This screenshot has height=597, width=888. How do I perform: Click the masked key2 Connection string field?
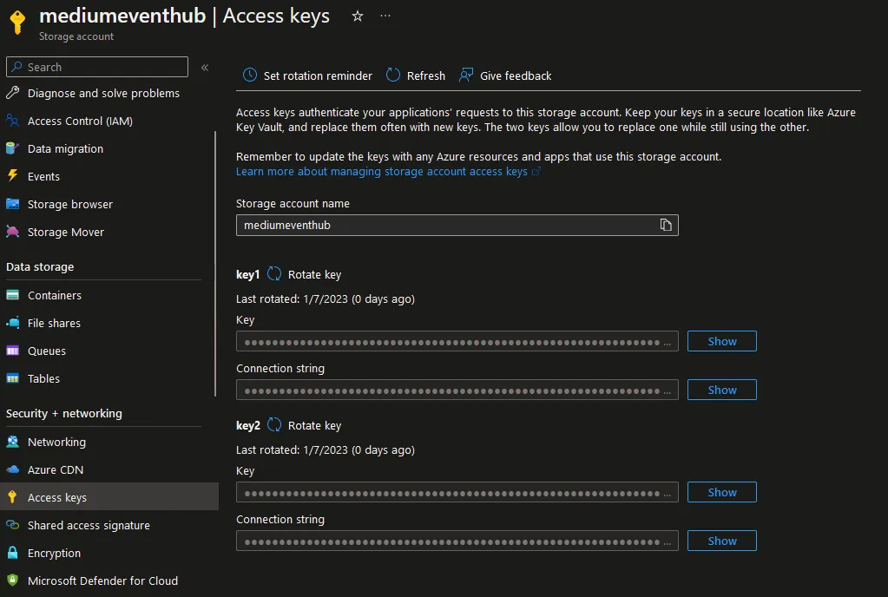click(457, 541)
